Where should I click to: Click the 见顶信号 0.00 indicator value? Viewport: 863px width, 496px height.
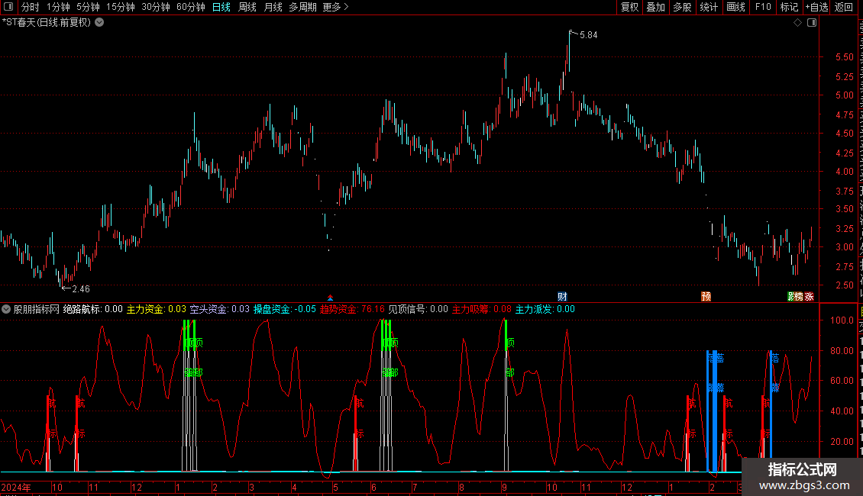(419, 309)
